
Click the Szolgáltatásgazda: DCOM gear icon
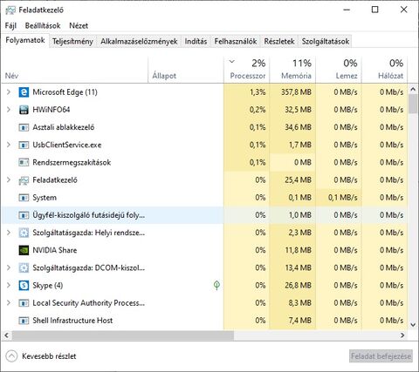[24, 268]
